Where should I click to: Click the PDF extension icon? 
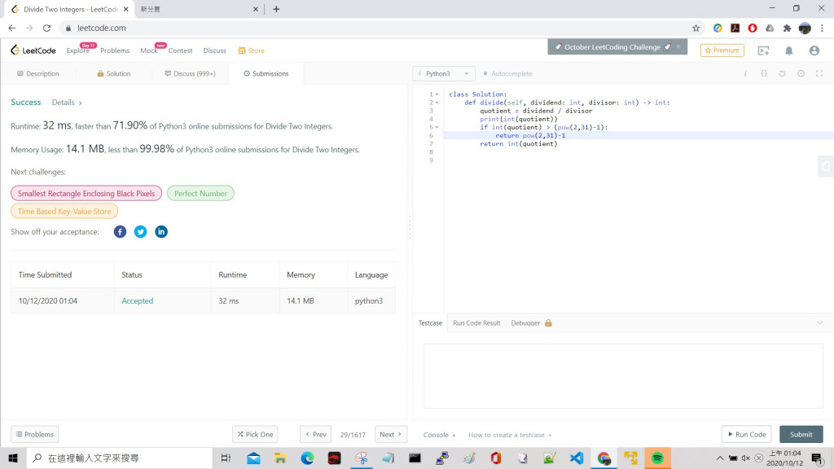pos(735,28)
